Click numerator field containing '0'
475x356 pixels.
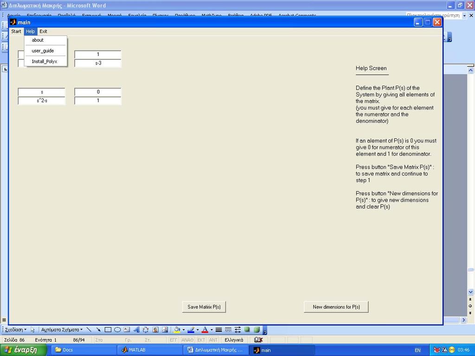tap(98, 92)
